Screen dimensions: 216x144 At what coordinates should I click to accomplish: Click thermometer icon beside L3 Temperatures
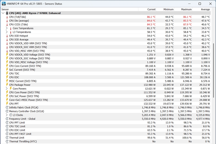point(11,32)
